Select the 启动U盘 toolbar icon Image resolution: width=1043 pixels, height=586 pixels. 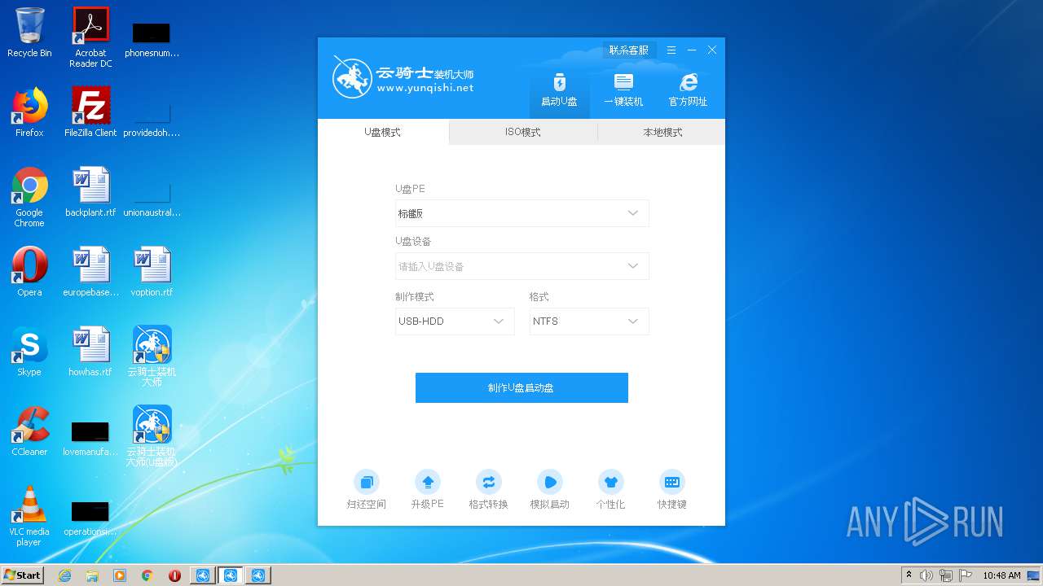click(559, 90)
